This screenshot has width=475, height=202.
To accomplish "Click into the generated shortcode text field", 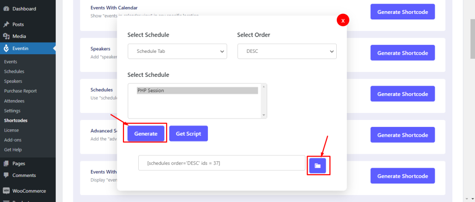I will 222,163.
